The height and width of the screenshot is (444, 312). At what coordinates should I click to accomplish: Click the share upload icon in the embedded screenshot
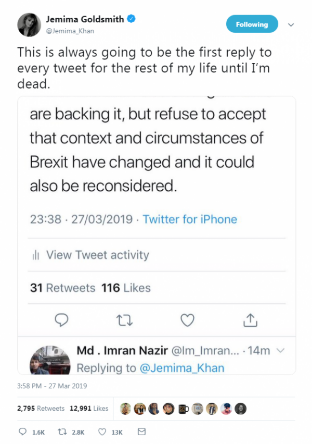point(250,319)
